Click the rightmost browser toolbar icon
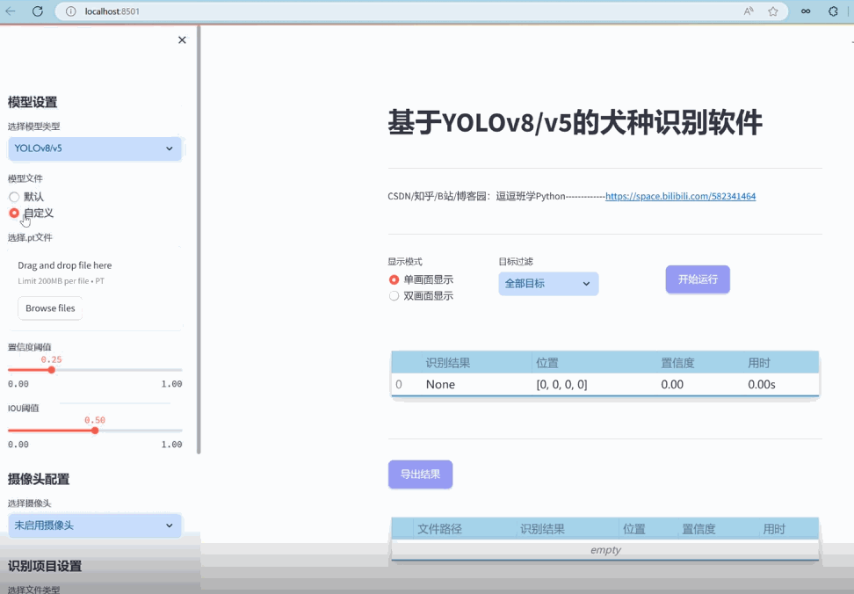The image size is (854, 594). (x=833, y=11)
